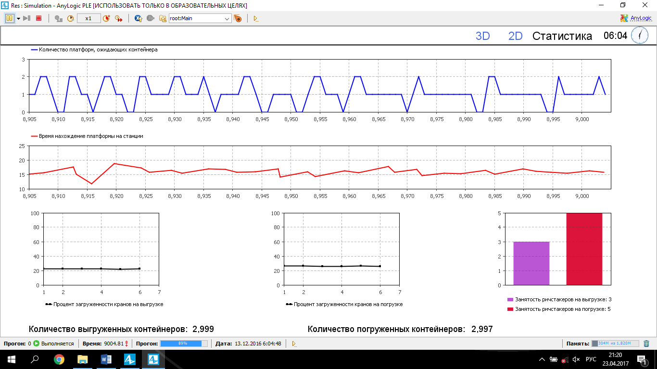Image resolution: width=657 pixels, height=369 pixels.
Task: Click the analog clock icon
Action: pos(640,36)
